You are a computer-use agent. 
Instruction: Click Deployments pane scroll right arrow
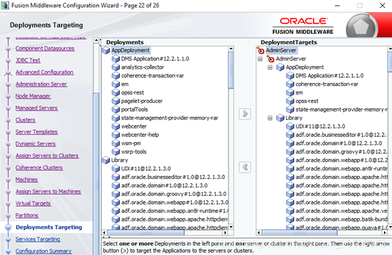tap(226, 233)
